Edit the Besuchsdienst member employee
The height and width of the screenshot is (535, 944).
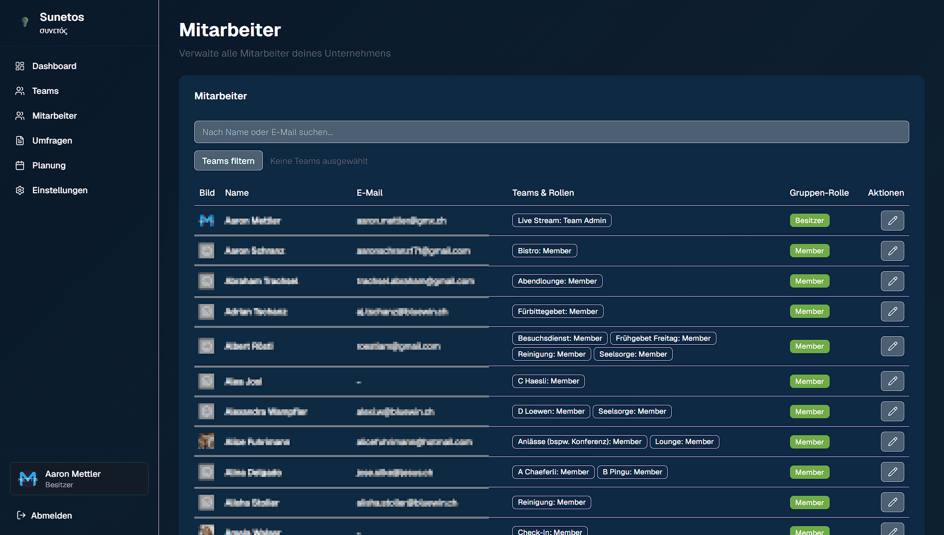tap(892, 346)
